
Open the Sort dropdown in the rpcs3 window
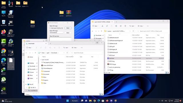click(x=132, y=26)
